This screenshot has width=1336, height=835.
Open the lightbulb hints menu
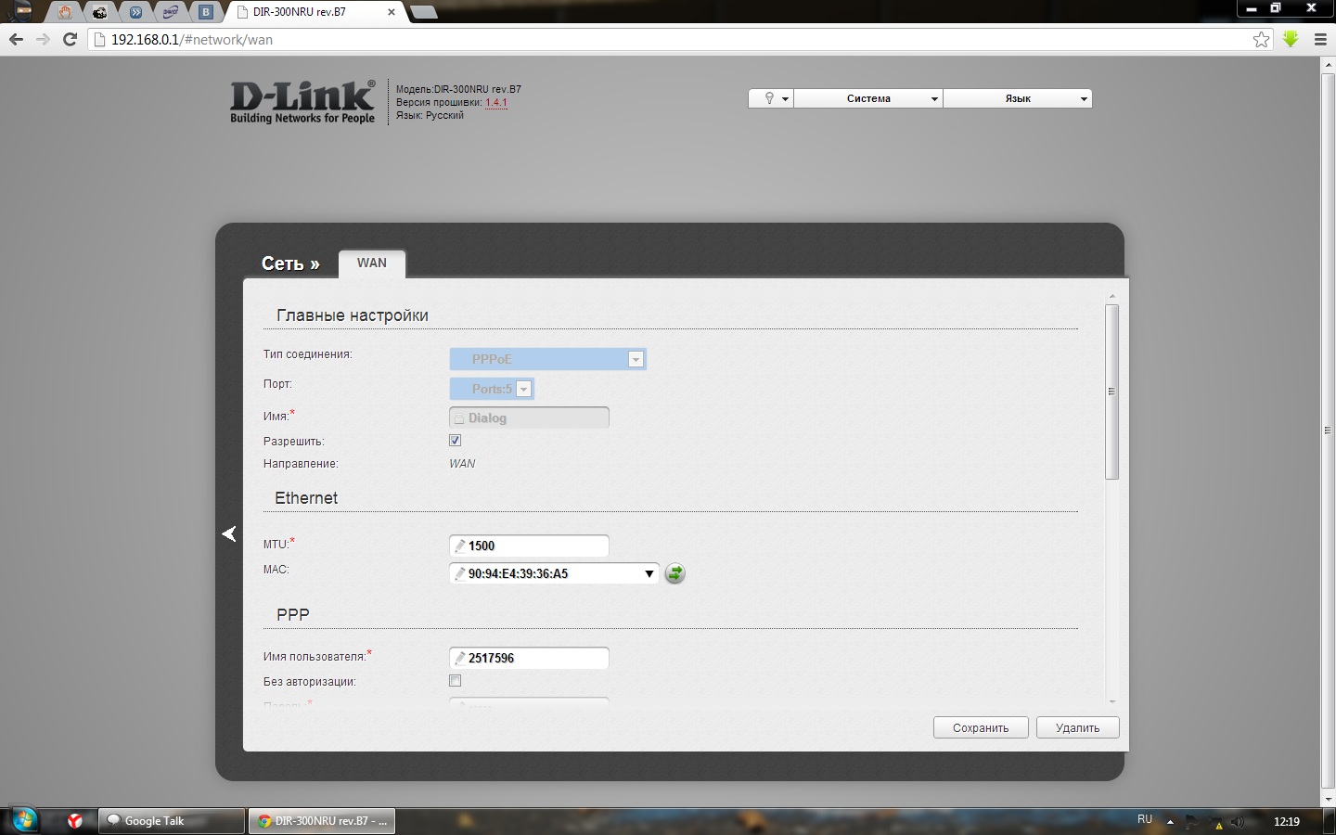(x=771, y=98)
